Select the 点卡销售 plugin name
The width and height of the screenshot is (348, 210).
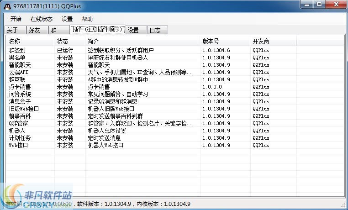click(20, 87)
